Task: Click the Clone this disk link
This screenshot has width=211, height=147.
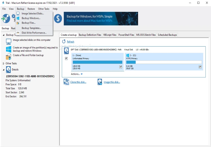Action: click(78, 82)
